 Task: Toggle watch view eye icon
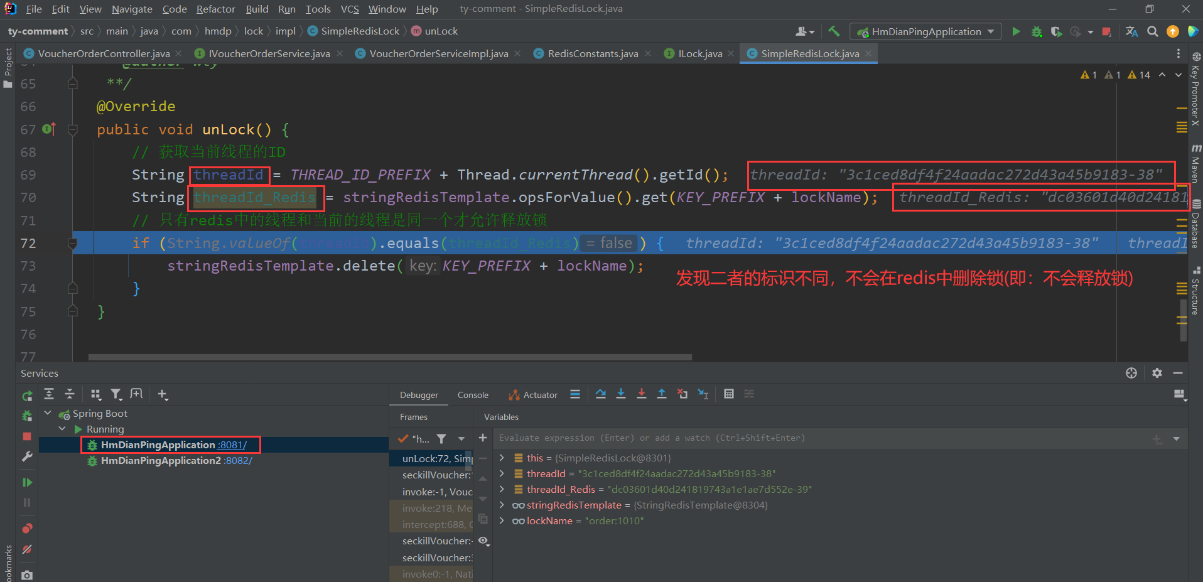pyautogui.click(x=483, y=541)
